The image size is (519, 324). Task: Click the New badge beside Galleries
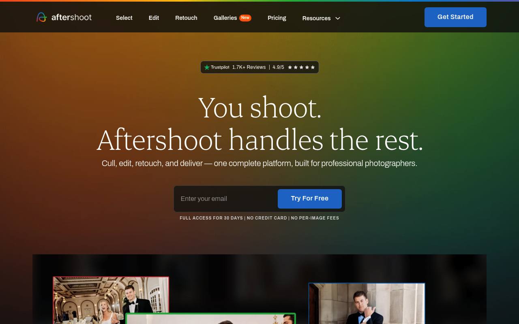[x=245, y=18]
